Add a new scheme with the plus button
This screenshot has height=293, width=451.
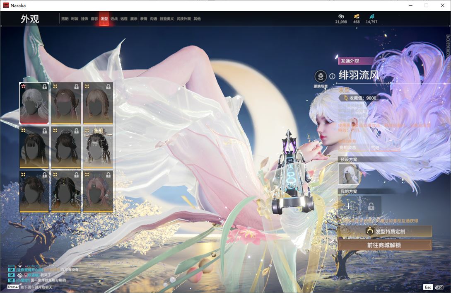click(x=349, y=206)
